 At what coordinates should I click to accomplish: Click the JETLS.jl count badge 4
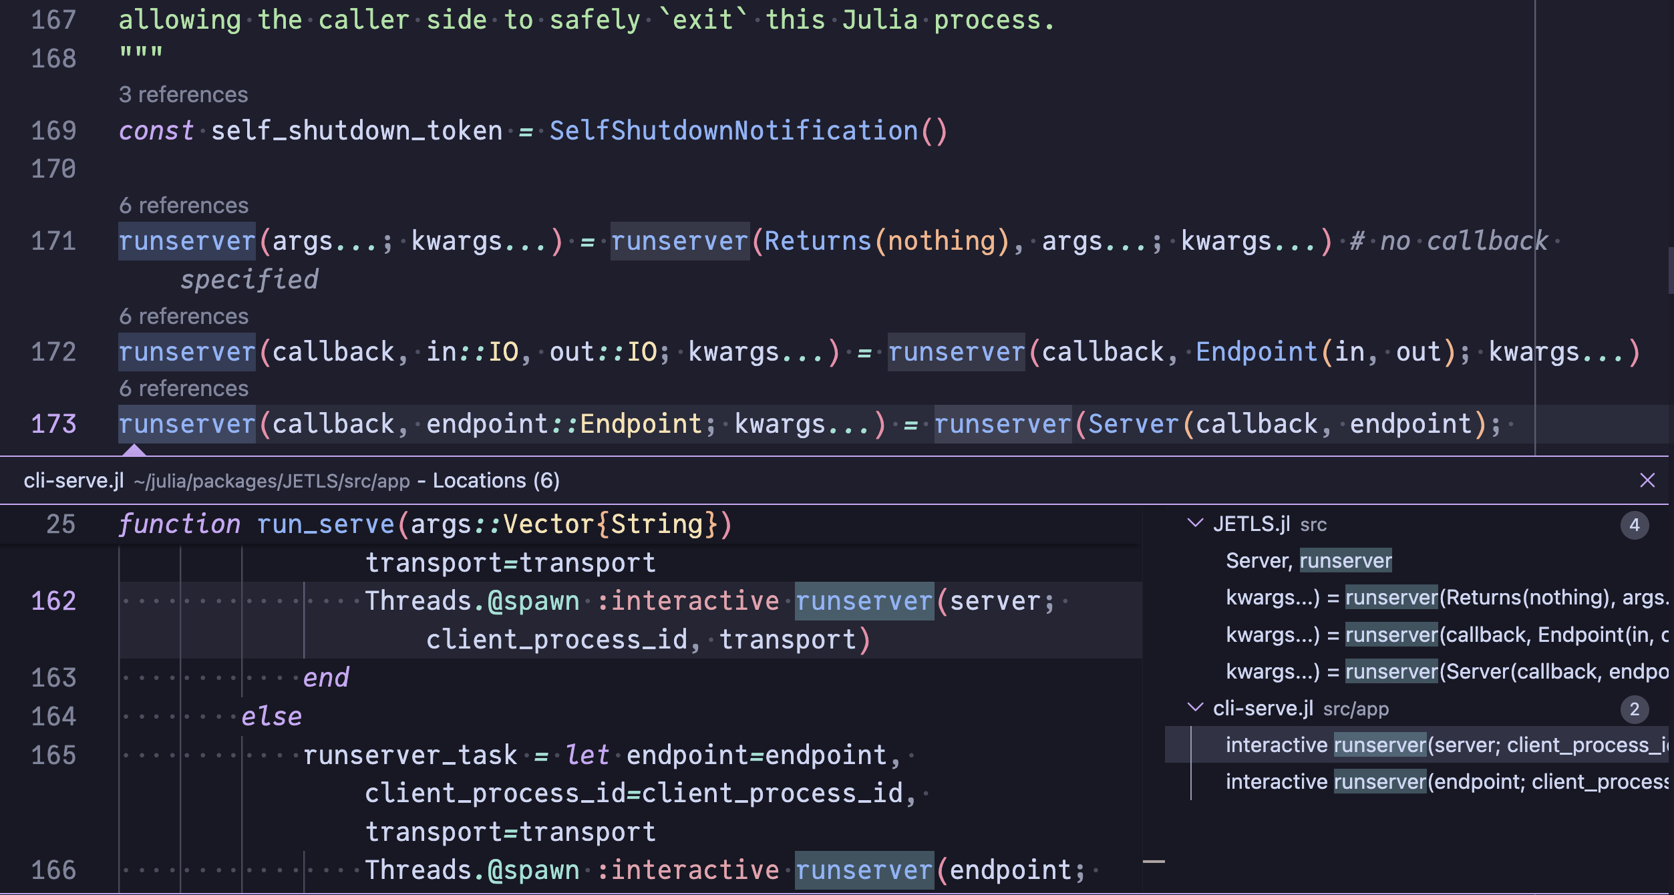[x=1635, y=525]
